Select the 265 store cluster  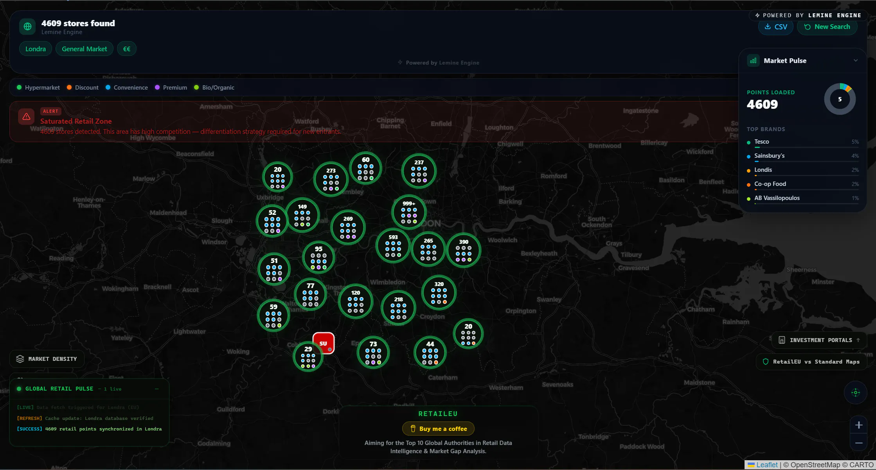pos(428,249)
